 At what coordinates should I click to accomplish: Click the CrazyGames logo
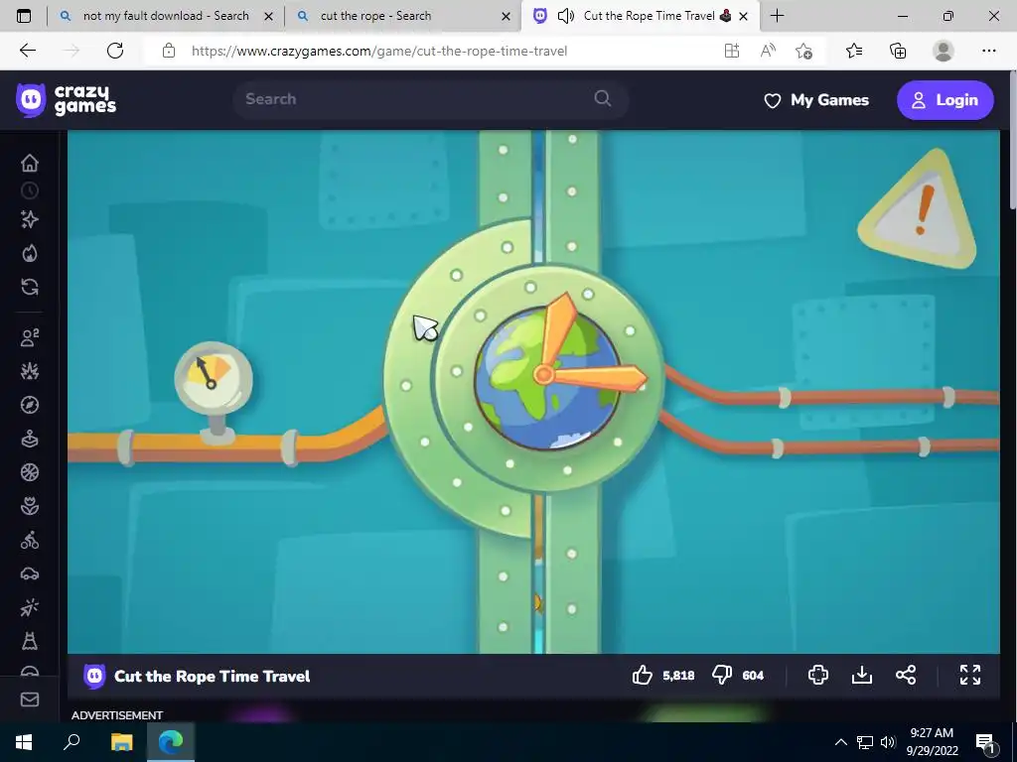67,100
